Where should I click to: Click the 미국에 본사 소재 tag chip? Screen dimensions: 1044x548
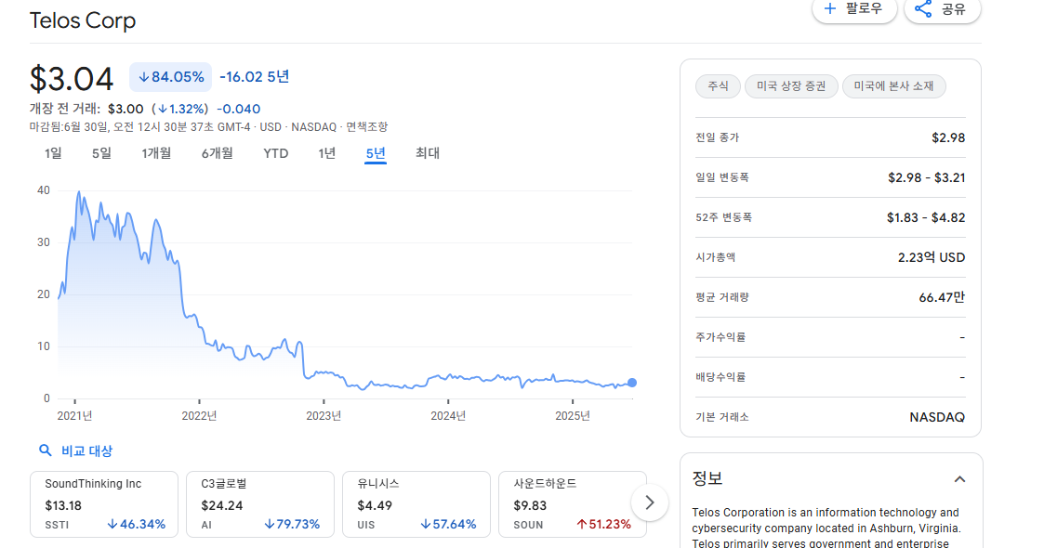pos(894,86)
